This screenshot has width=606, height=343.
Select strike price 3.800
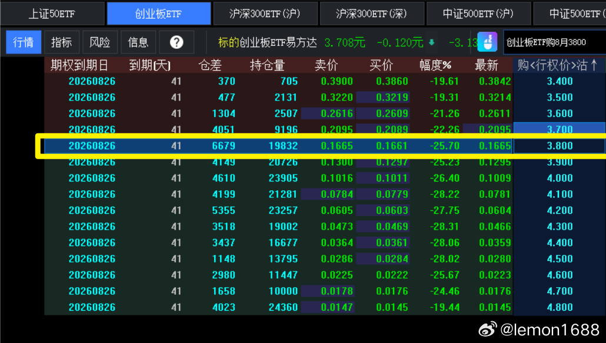560,146
